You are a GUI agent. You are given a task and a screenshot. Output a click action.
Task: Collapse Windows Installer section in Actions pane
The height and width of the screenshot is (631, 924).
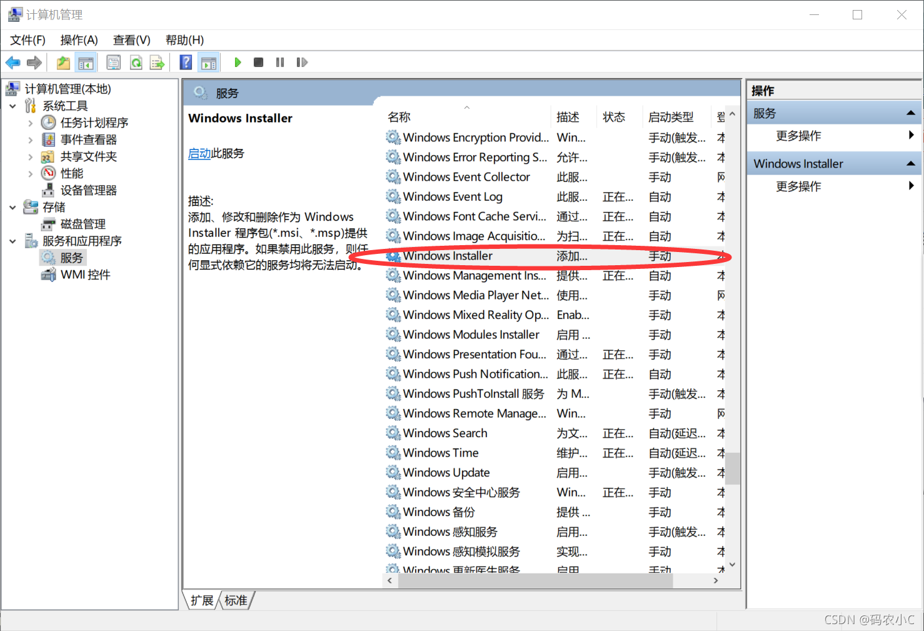(x=910, y=164)
